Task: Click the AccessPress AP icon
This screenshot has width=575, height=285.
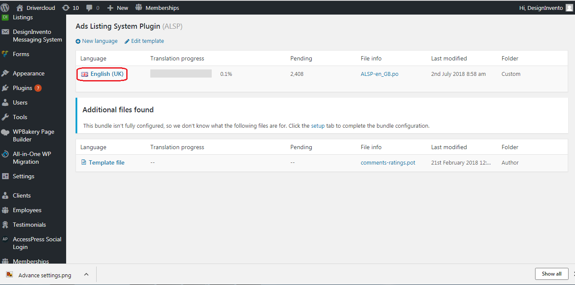Action: [5, 239]
